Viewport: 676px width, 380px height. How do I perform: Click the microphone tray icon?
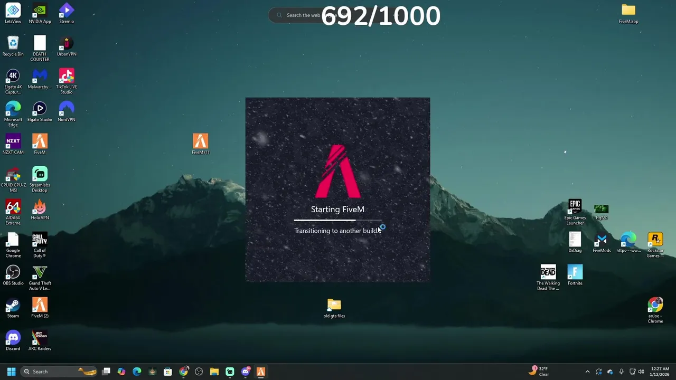pos(621,372)
